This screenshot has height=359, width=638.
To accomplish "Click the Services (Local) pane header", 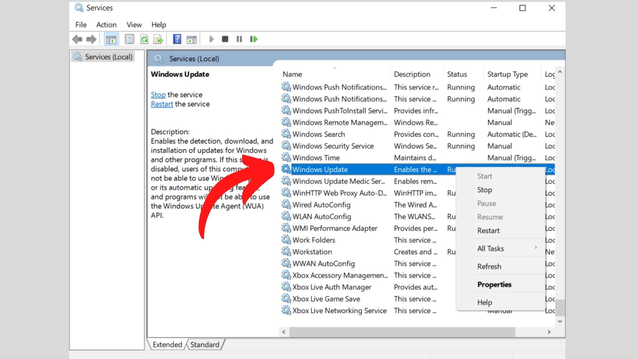I will click(x=194, y=59).
